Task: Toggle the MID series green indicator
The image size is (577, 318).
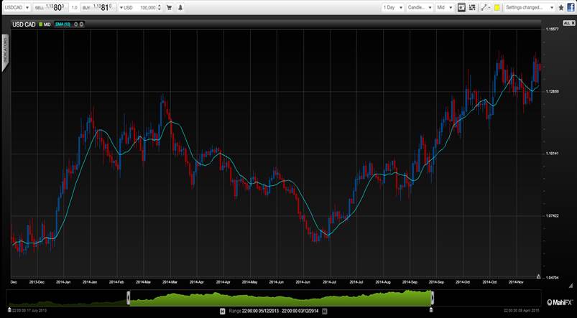Action: point(40,24)
